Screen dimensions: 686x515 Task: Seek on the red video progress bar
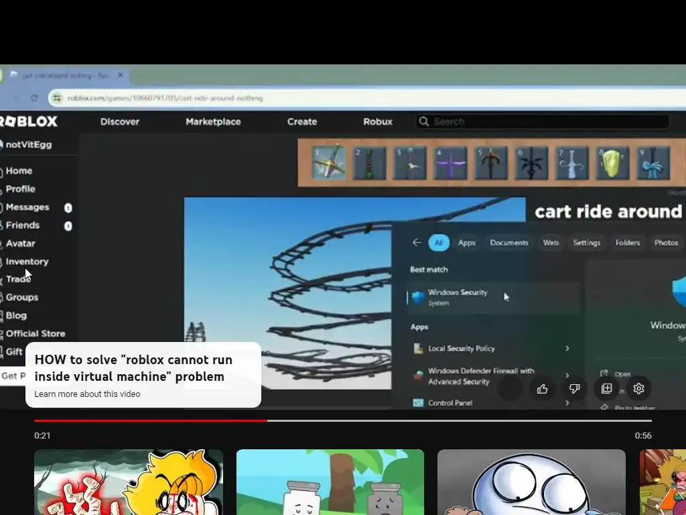tap(151, 420)
